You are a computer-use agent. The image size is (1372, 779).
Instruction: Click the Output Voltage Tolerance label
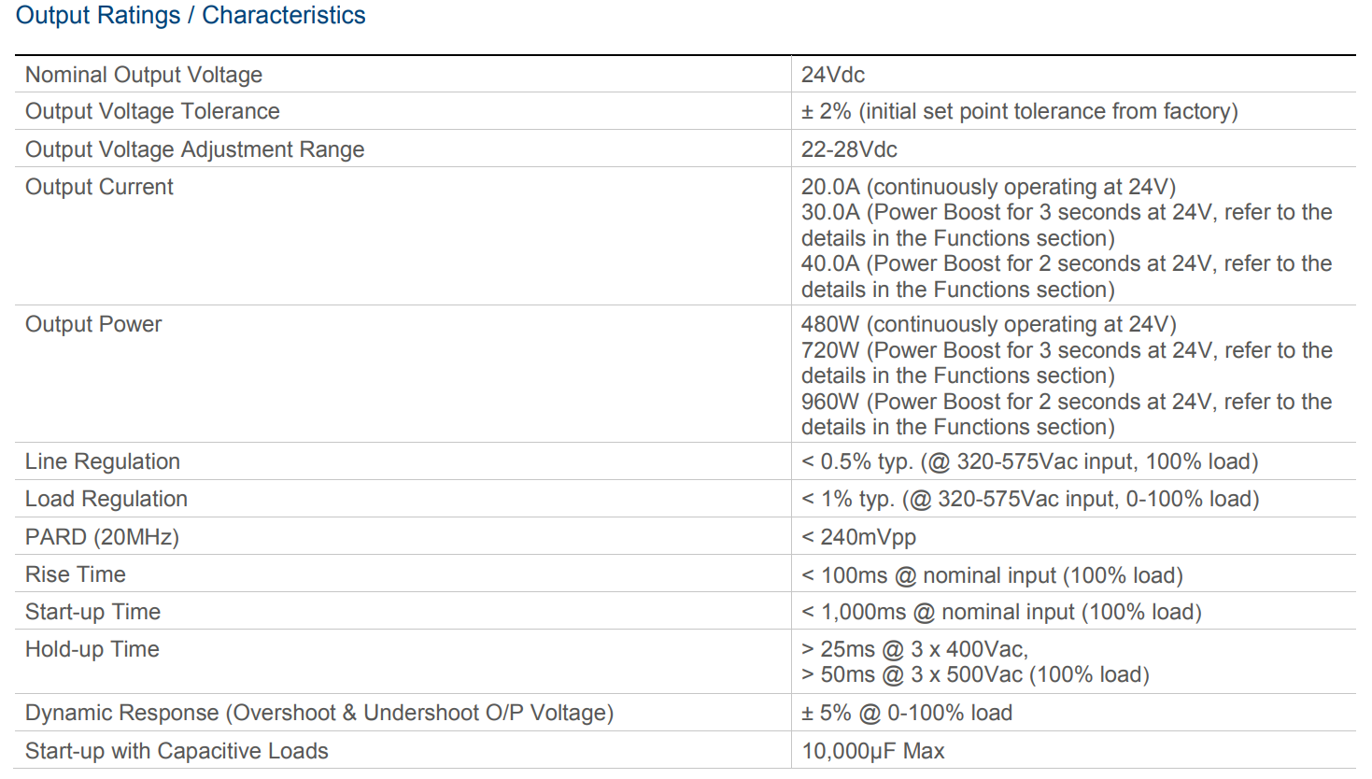click(152, 111)
